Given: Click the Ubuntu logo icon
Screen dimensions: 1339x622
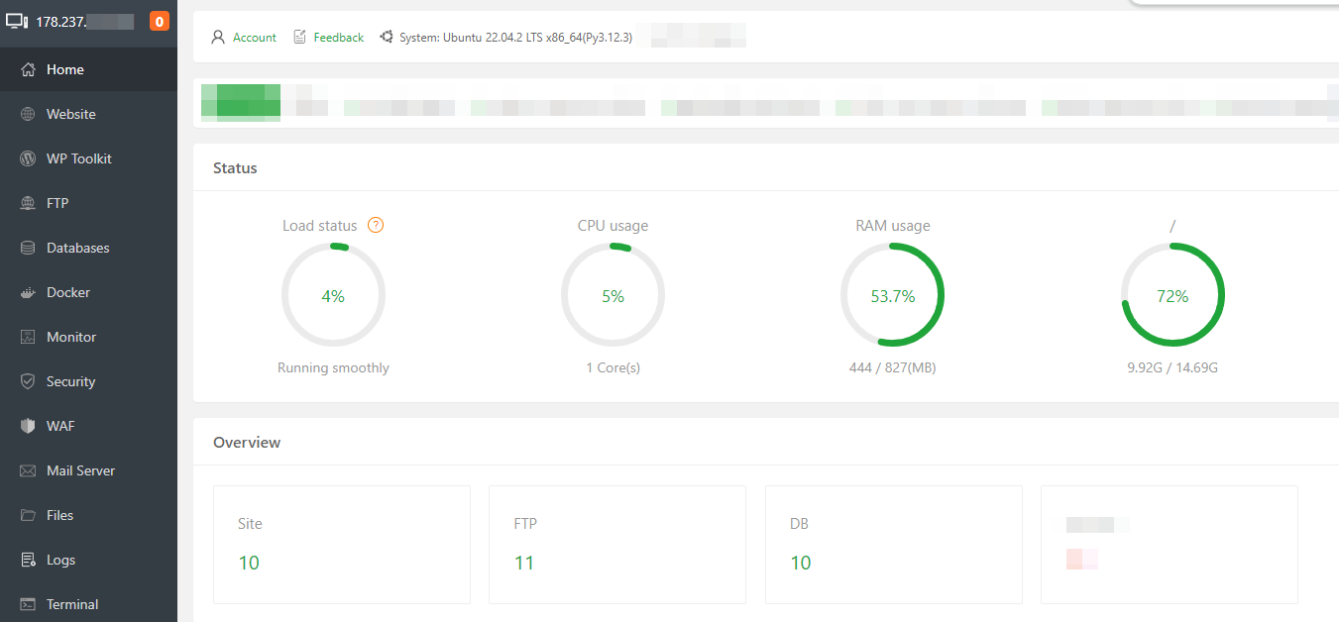Looking at the screenshot, I should (x=386, y=37).
